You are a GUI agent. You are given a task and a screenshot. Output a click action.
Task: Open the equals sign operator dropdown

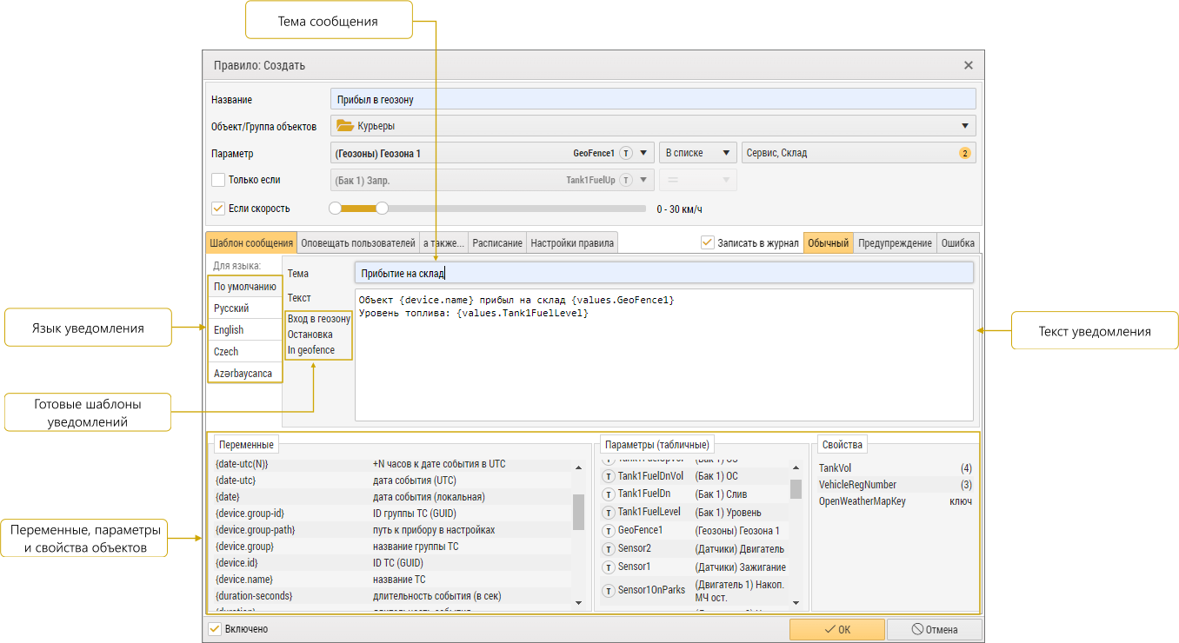pos(698,180)
